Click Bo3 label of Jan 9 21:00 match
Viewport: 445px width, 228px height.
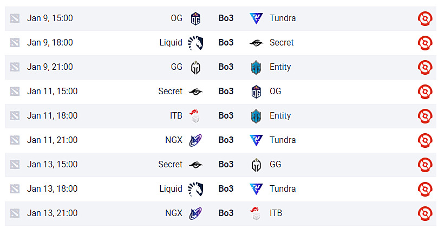click(226, 67)
